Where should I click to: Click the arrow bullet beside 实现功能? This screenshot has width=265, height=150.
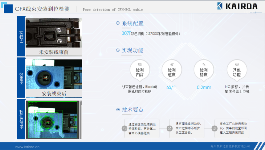pos(118,50)
